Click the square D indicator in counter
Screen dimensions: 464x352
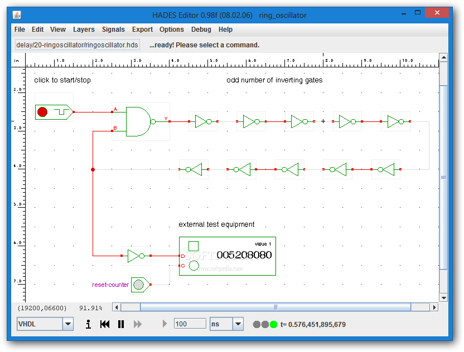[194, 246]
